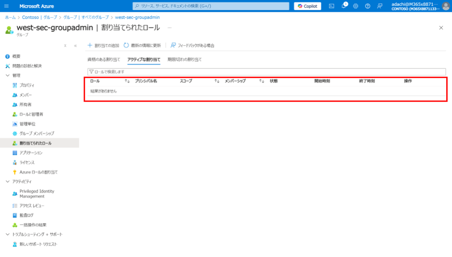The height and width of the screenshot is (257, 452).
Task: Click the Microsoft Azure logo text
Action: [x=37, y=6]
